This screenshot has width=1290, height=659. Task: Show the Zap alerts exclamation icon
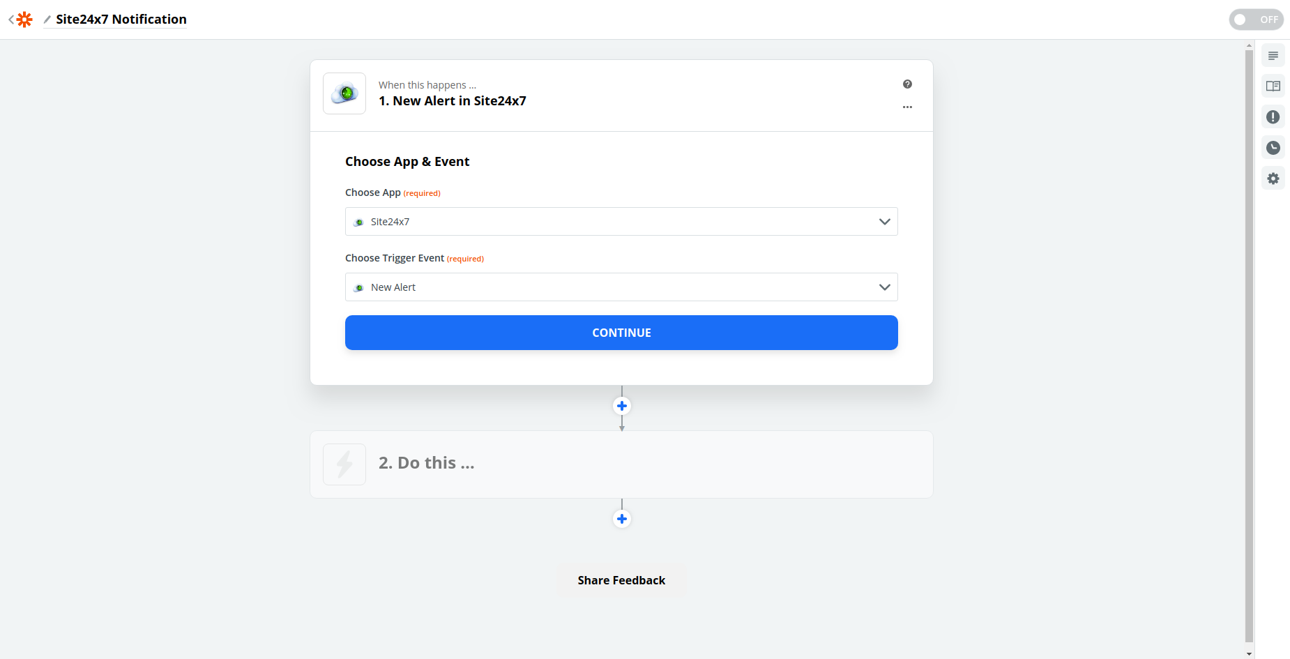point(1273,117)
